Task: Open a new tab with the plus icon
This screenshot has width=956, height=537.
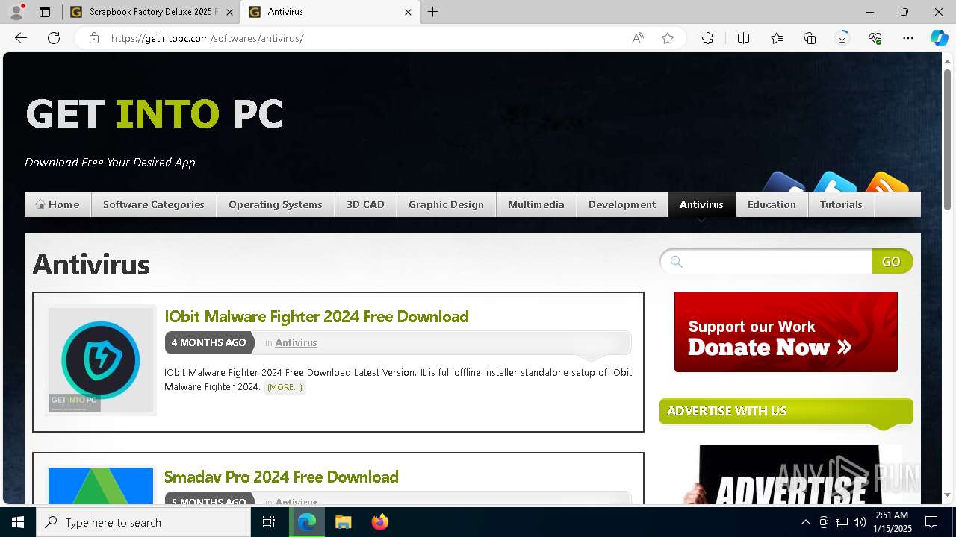Action: click(x=433, y=12)
